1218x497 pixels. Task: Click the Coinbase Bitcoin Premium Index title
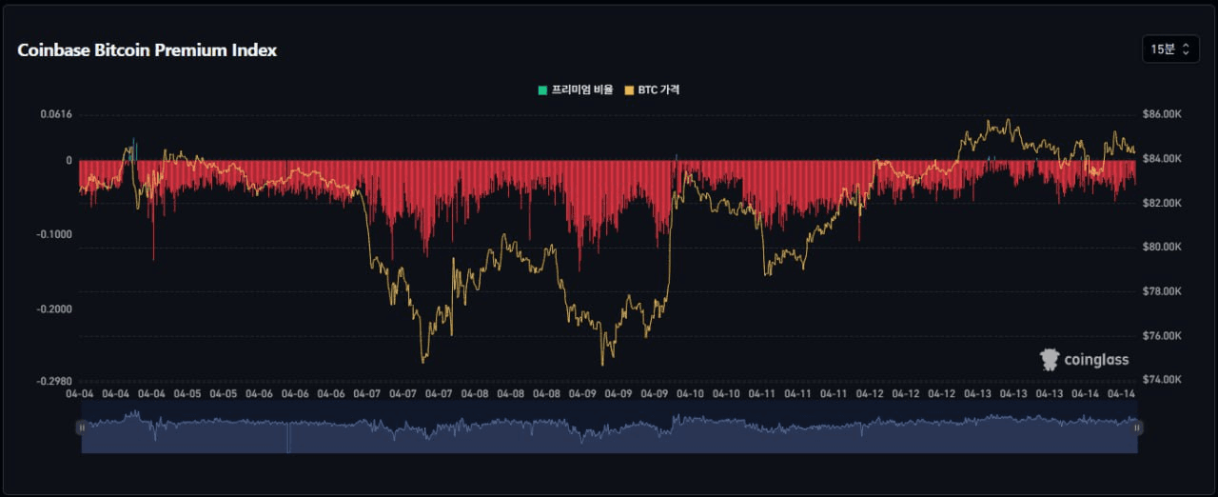(147, 50)
